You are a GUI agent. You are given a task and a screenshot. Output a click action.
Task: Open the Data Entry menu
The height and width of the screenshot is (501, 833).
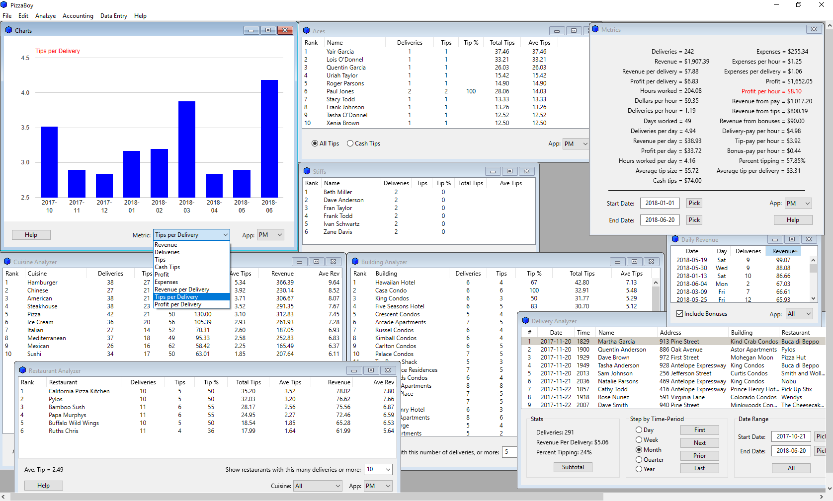pos(114,16)
